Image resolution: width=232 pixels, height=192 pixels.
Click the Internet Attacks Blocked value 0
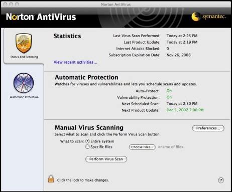[x=168, y=49]
